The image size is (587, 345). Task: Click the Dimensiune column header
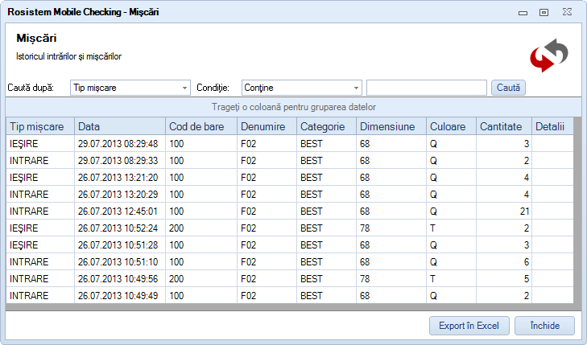[391, 126]
